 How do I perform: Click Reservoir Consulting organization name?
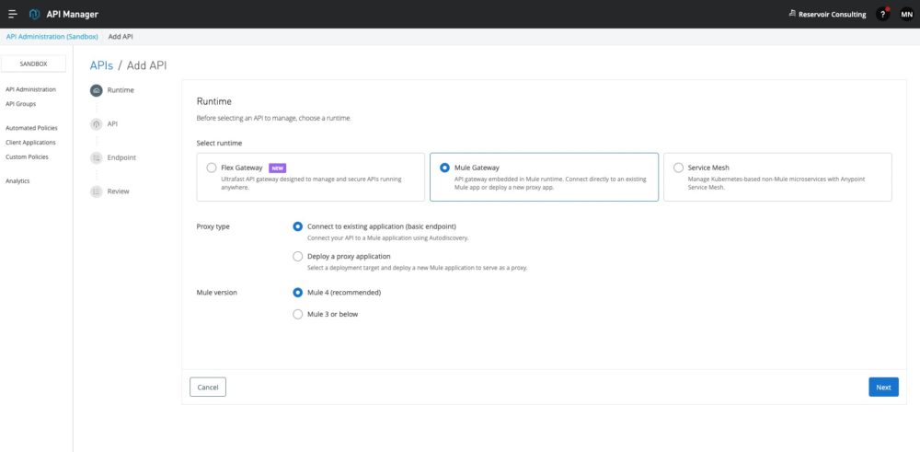pyautogui.click(x=832, y=15)
